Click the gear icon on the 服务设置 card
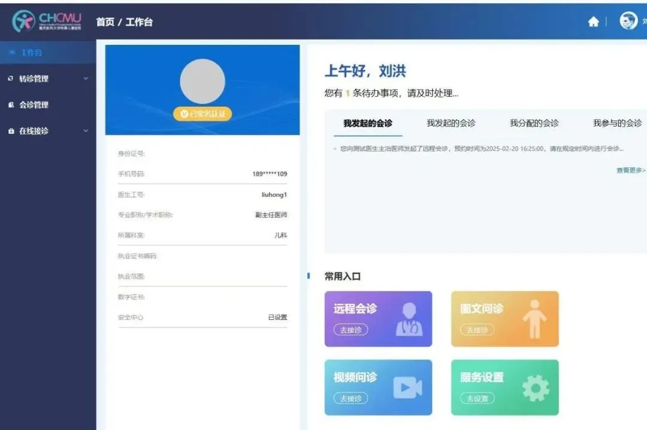The image size is (647, 430). tap(535, 389)
